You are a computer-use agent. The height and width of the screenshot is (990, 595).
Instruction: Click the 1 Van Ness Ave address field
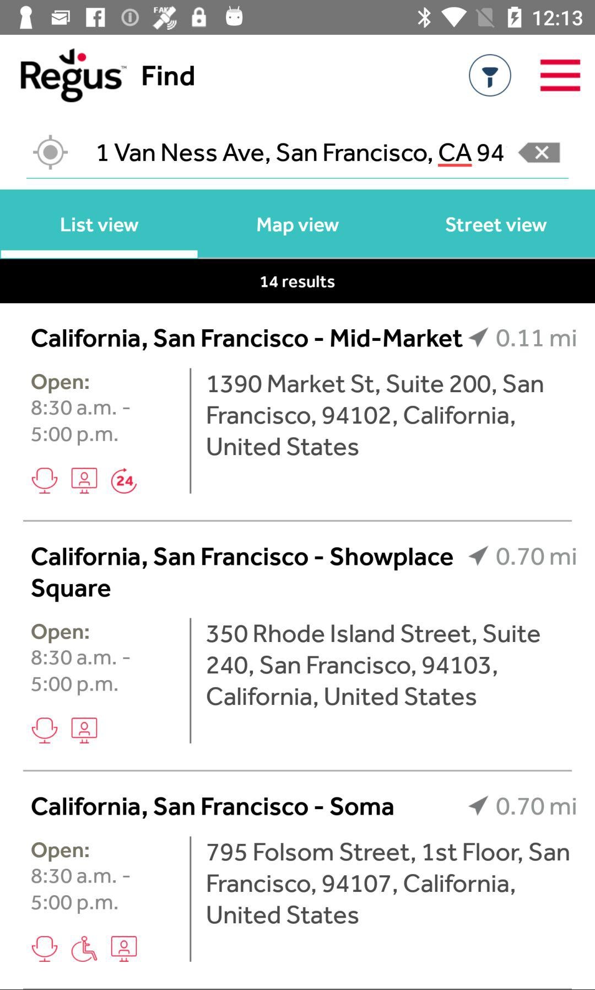[299, 152]
